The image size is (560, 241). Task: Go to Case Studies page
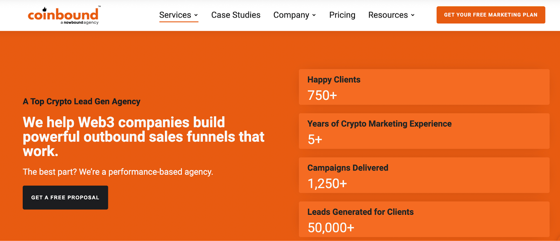pyautogui.click(x=236, y=15)
